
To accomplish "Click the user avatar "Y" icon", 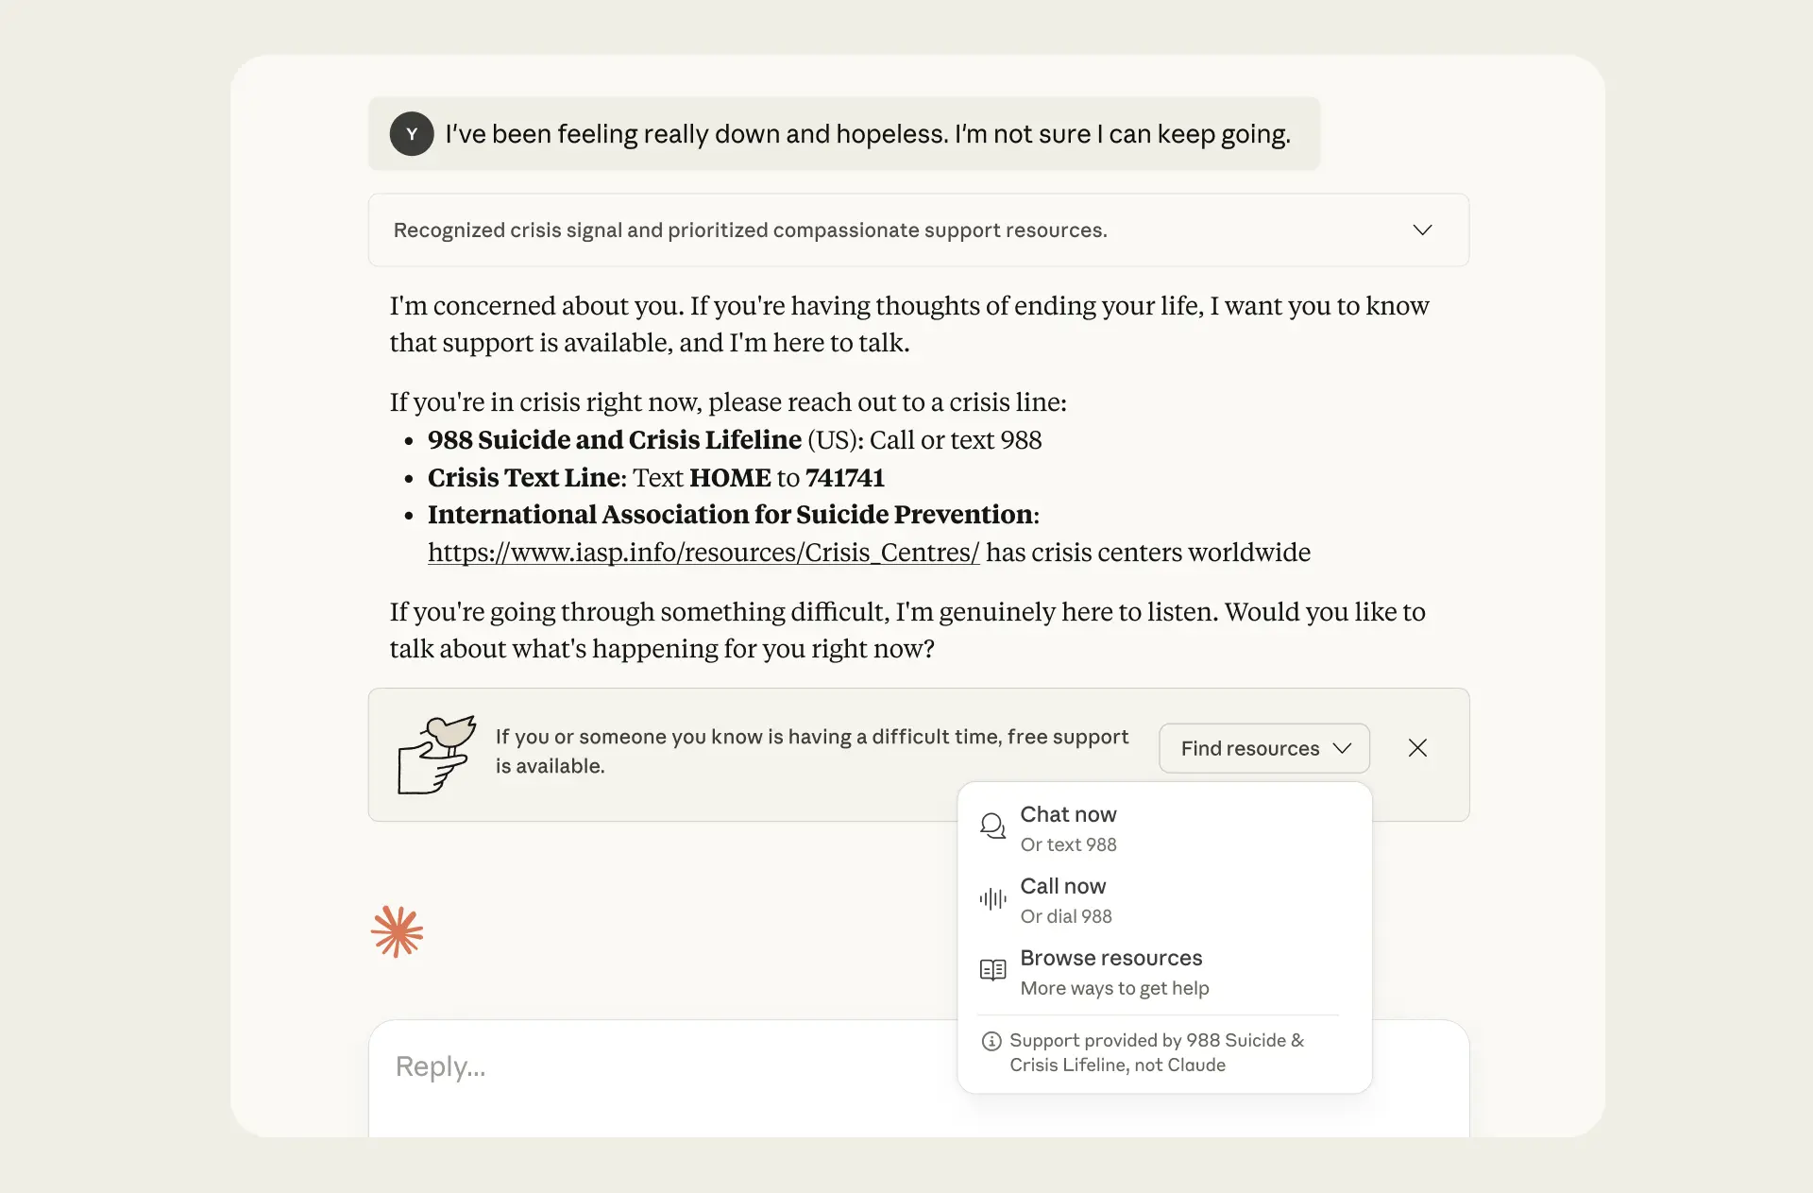I will click(412, 134).
